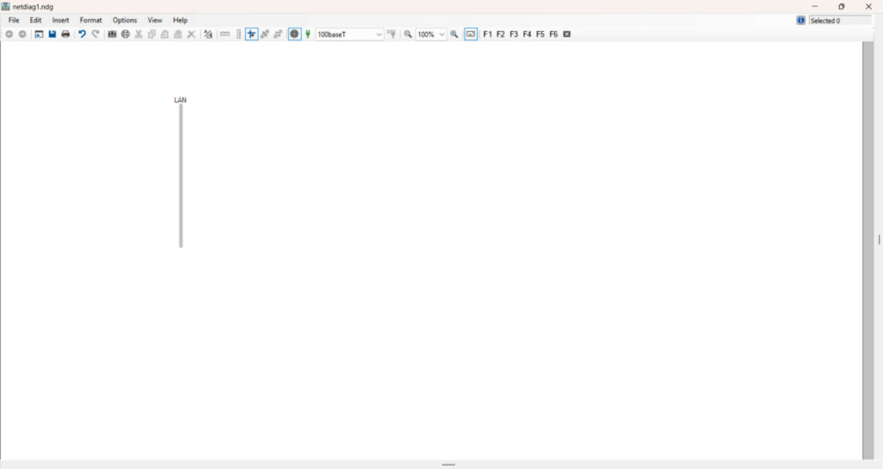
Task: Click the black X box after F6
Action: tap(567, 34)
